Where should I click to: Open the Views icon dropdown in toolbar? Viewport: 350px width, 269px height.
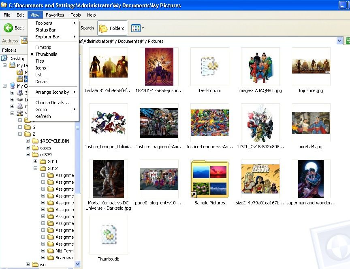pos(137,28)
